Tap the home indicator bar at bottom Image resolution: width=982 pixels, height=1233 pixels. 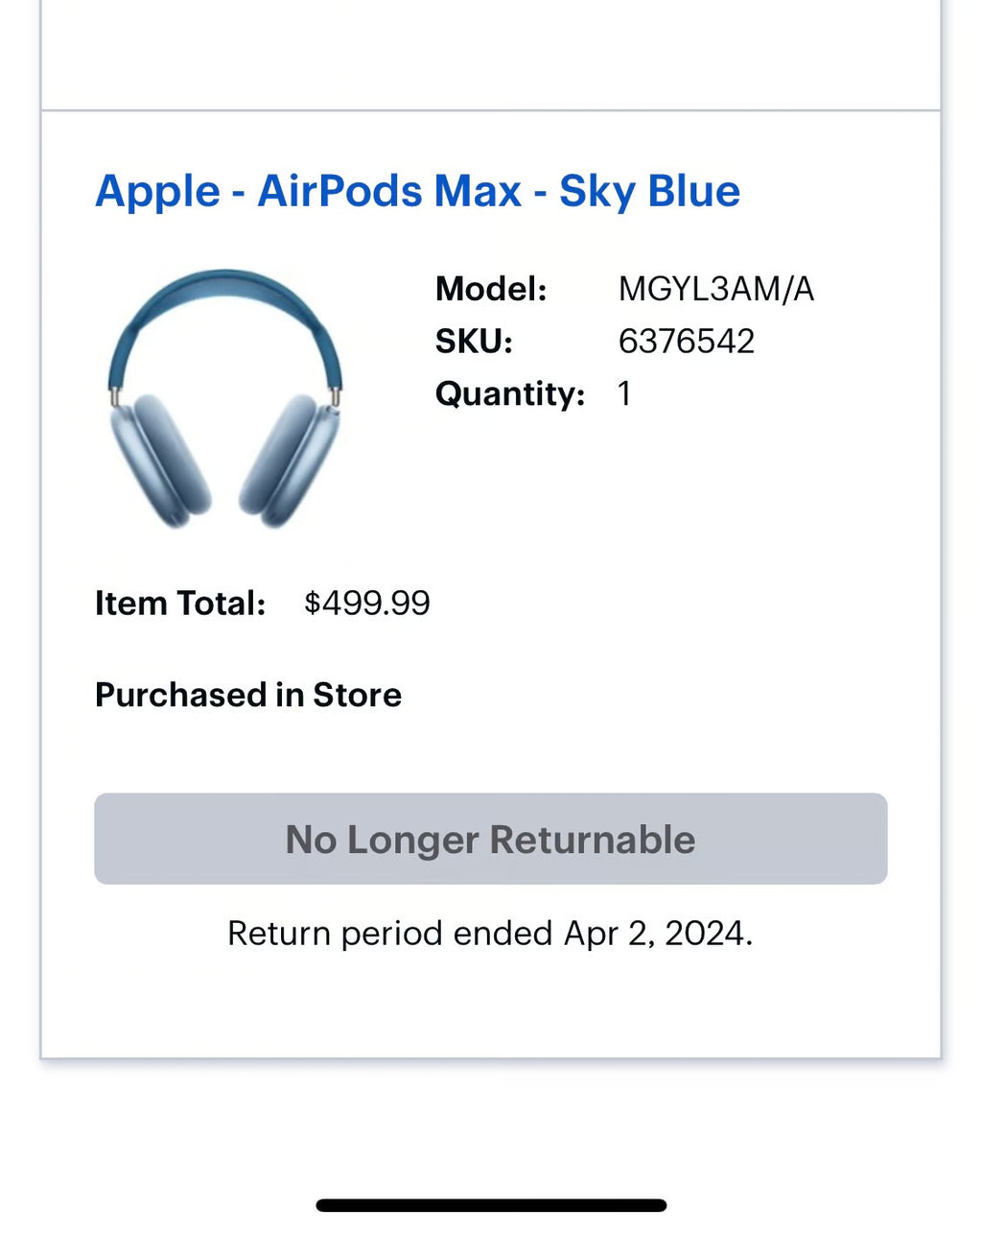[x=490, y=1200]
